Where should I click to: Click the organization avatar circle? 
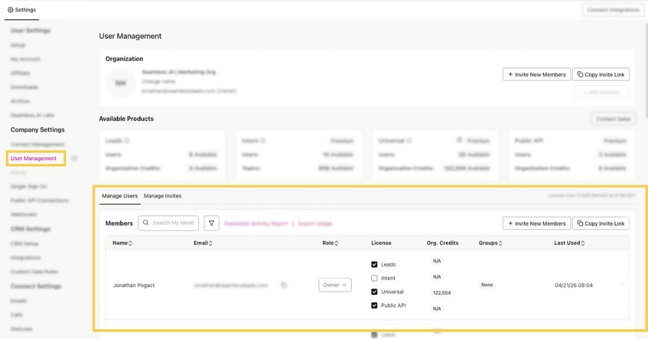point(121,83)
